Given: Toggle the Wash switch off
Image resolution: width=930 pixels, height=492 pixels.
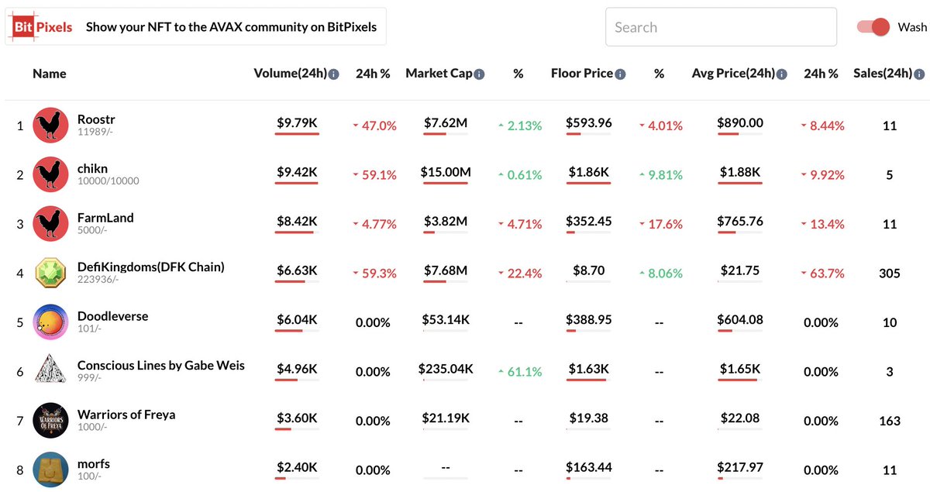Looking at the screenshot, I should point(873,27).
